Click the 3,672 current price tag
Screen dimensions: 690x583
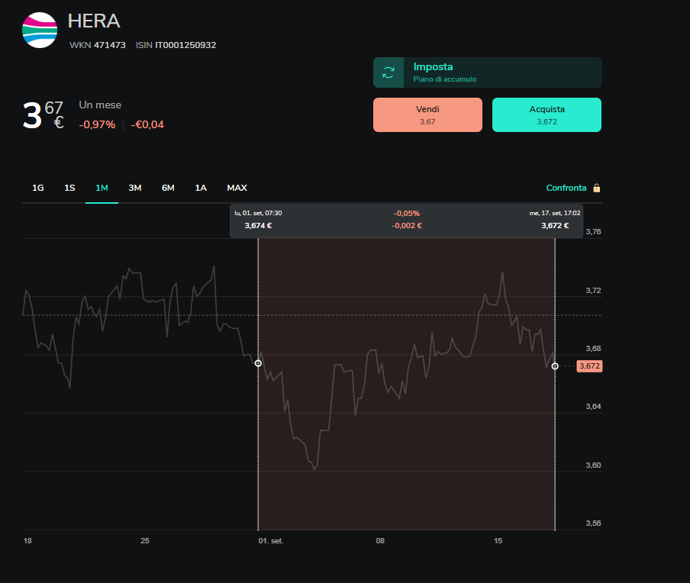[x=589, y=366]
